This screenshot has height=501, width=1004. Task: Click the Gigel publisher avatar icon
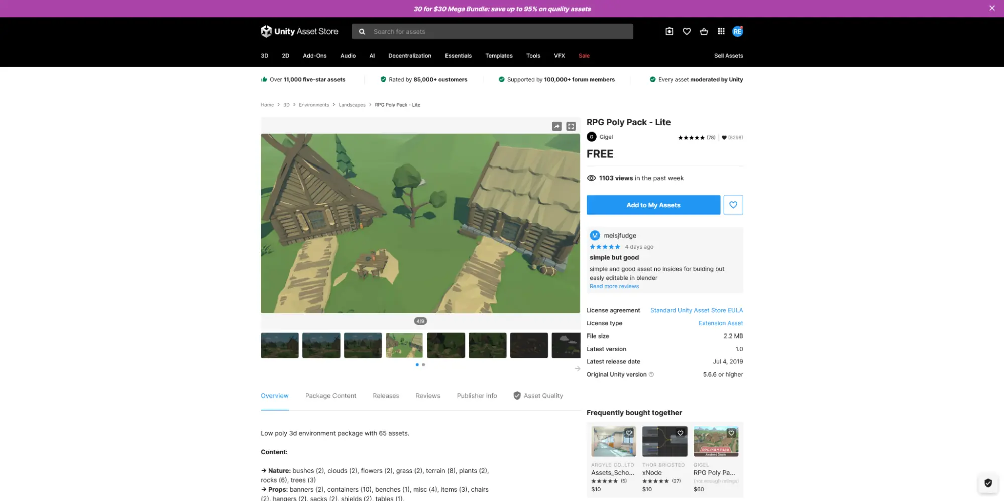pyautogui.click(x=592, y=137)
